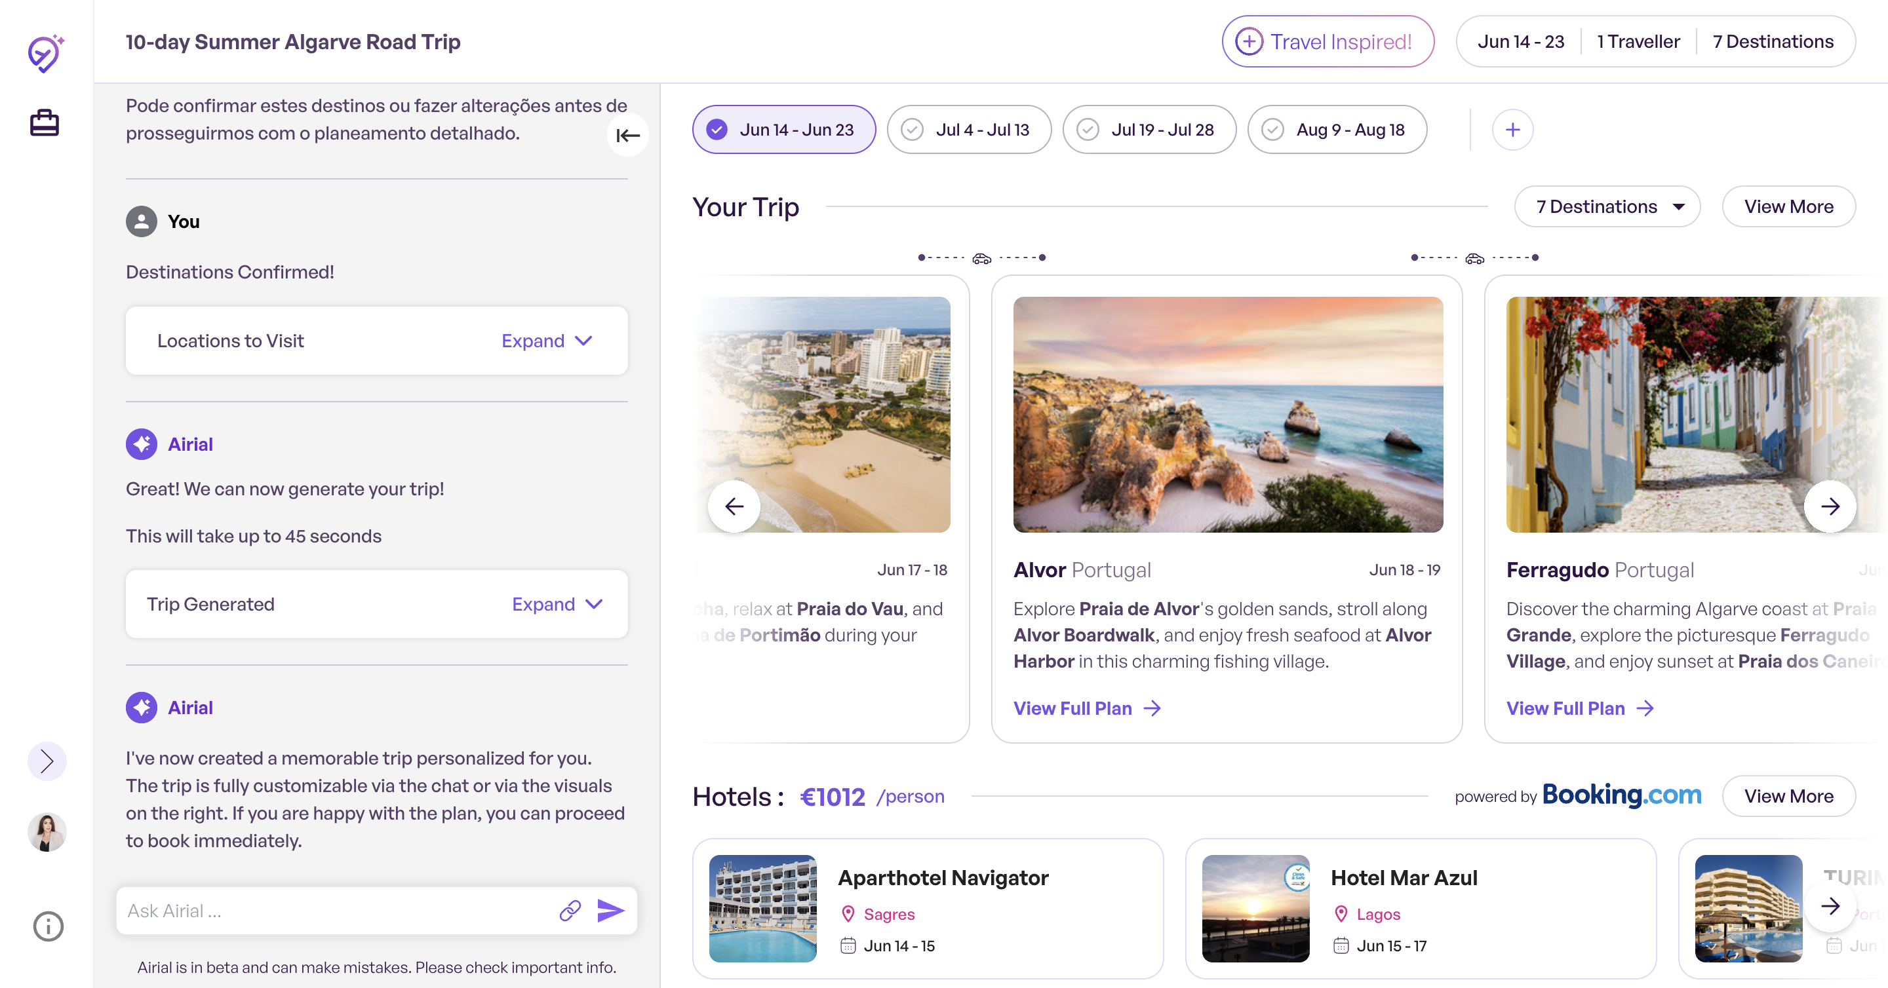Open the Ferragudo street photo
1888x988 pixels.
[1697, 415]
